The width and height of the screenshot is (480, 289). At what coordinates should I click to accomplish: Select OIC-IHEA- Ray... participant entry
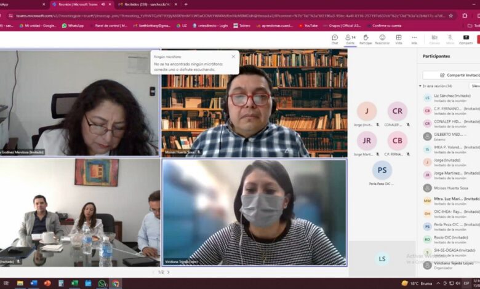451,214
